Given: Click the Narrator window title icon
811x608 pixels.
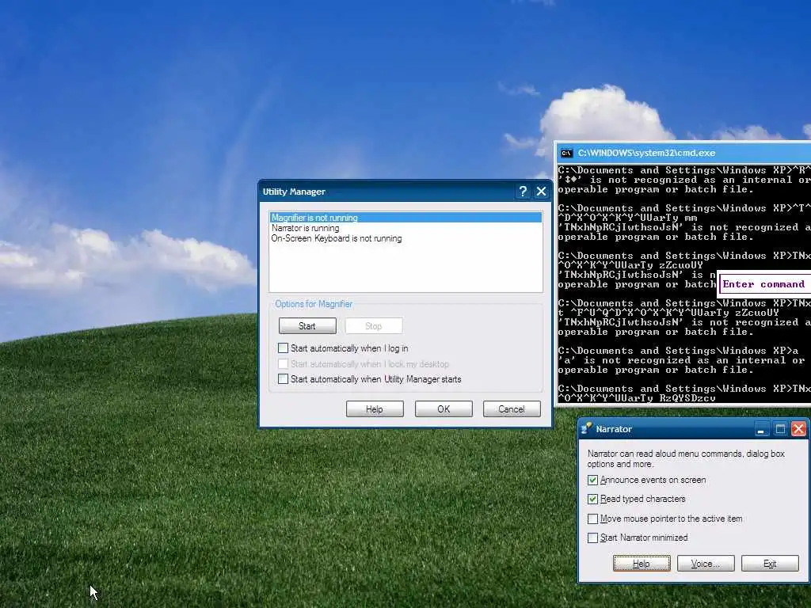Looking at the screenshot, I should [587, 428].
